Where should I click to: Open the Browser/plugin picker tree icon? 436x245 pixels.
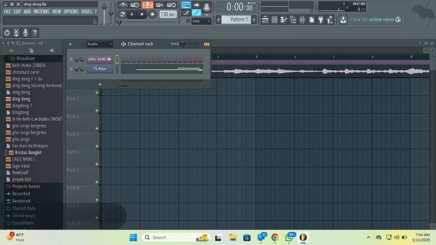[x=293, y=20]
